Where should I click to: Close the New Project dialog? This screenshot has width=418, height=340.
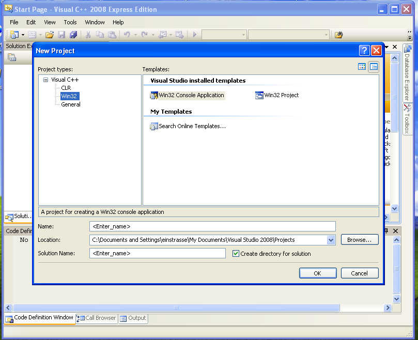(x=376, y=50)
